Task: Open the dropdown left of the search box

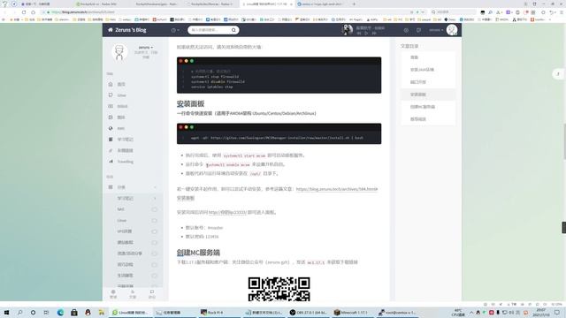Action: pos(175,30)
